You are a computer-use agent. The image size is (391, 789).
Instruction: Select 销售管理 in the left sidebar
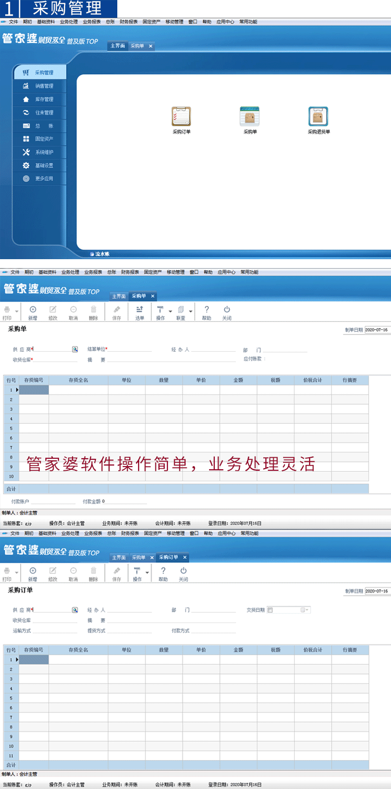(40, 86)
